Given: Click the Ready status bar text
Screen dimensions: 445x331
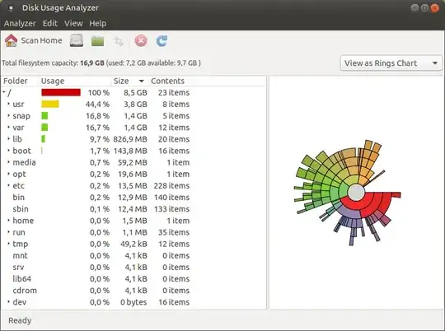Looking at the screenshot, I should tap(20, 320).
